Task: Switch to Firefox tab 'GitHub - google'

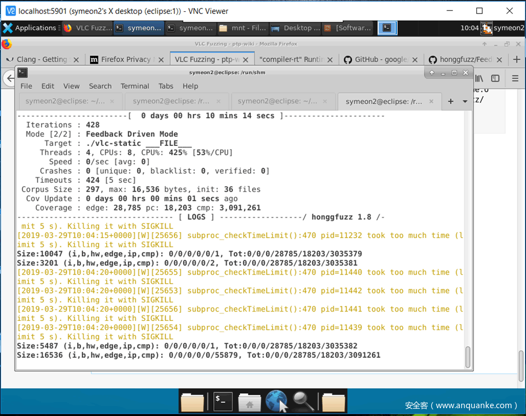Action: point(380,59)
